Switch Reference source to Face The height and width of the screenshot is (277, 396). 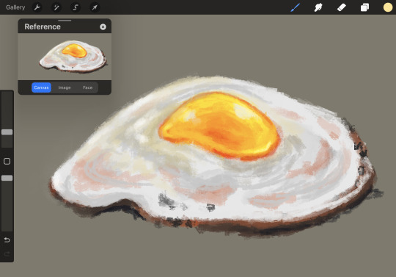coord(88,87)
